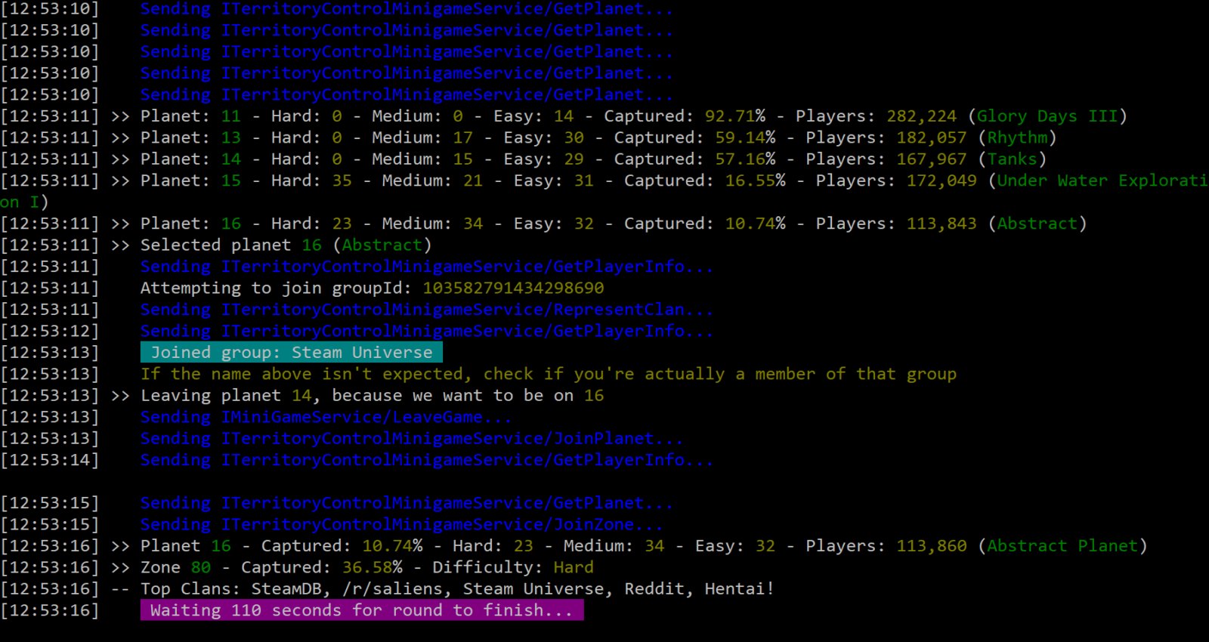
Task: Click the zone number 80
Action: point(201,568)
